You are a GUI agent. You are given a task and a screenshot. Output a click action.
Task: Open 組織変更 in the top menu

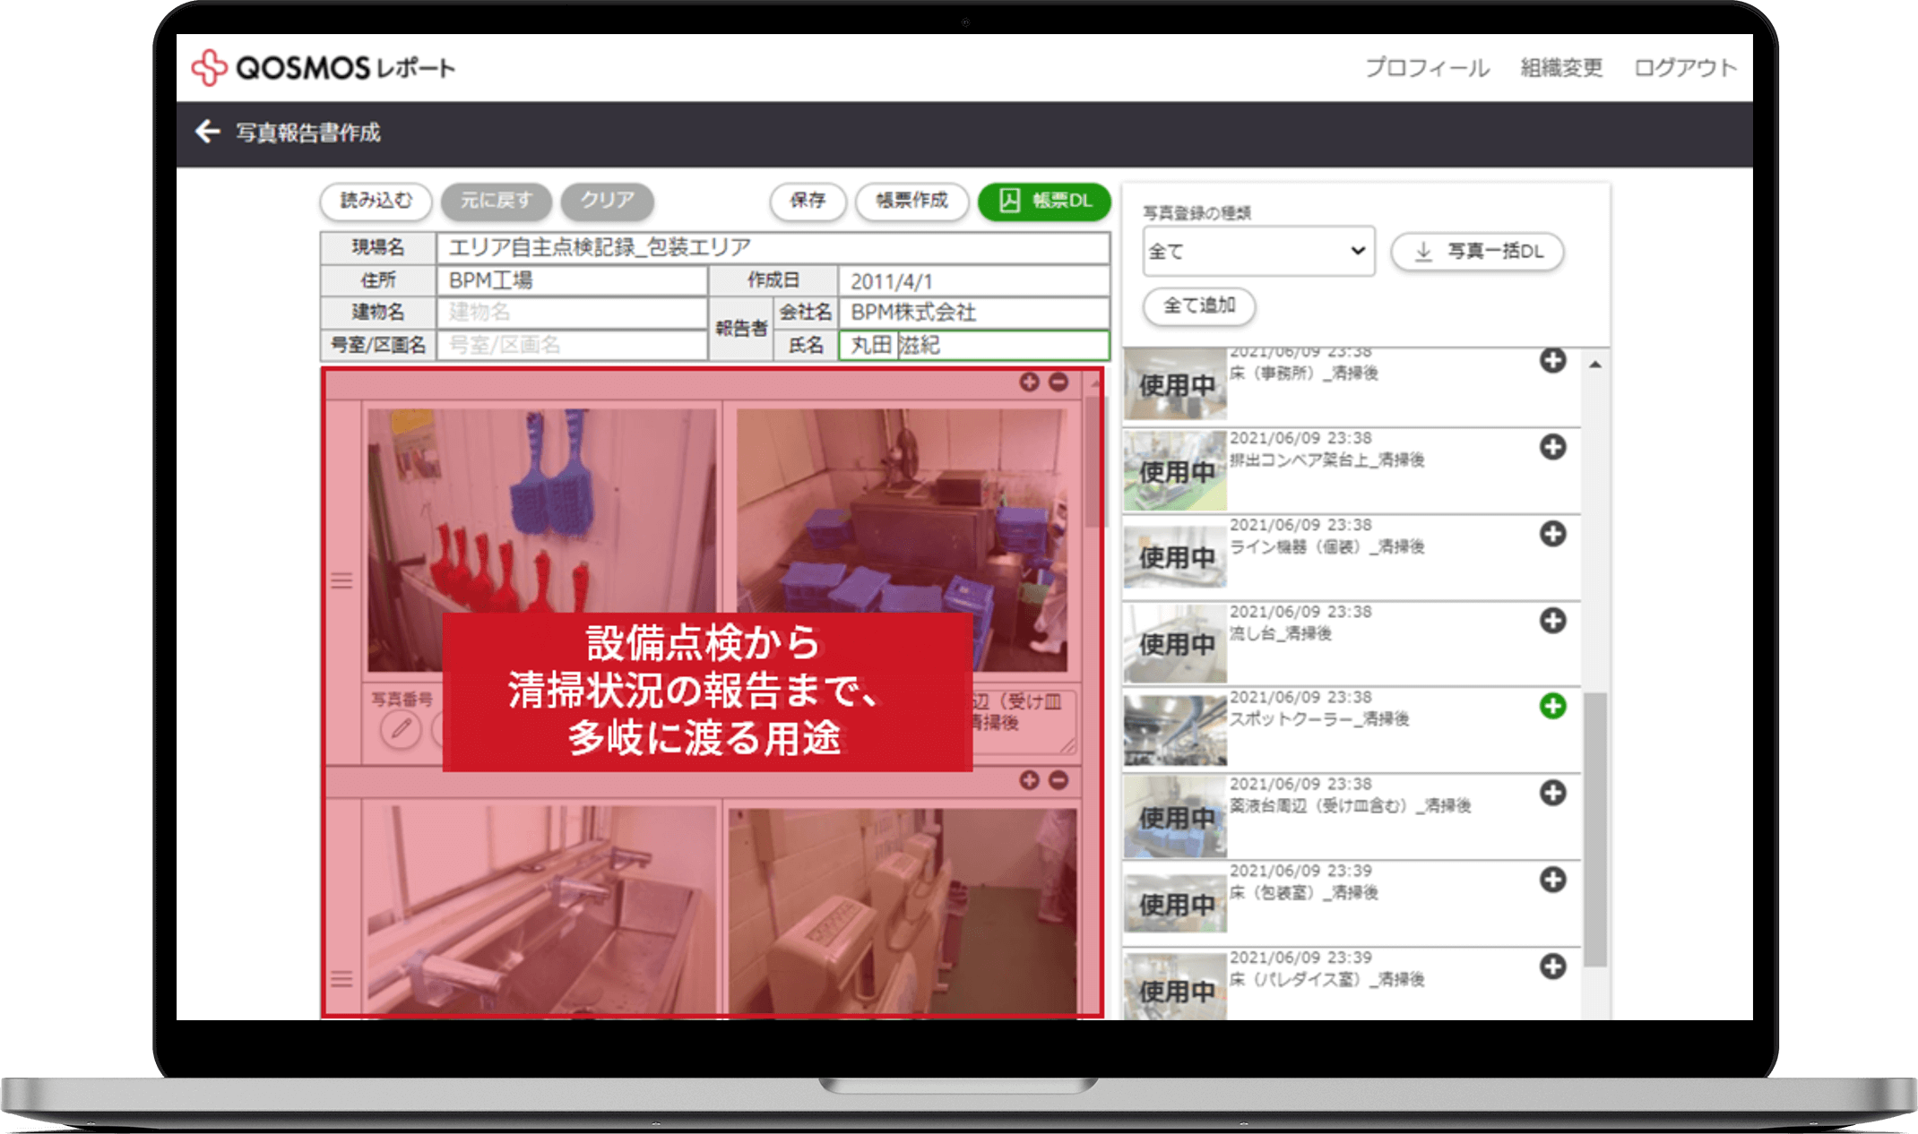1561,68
